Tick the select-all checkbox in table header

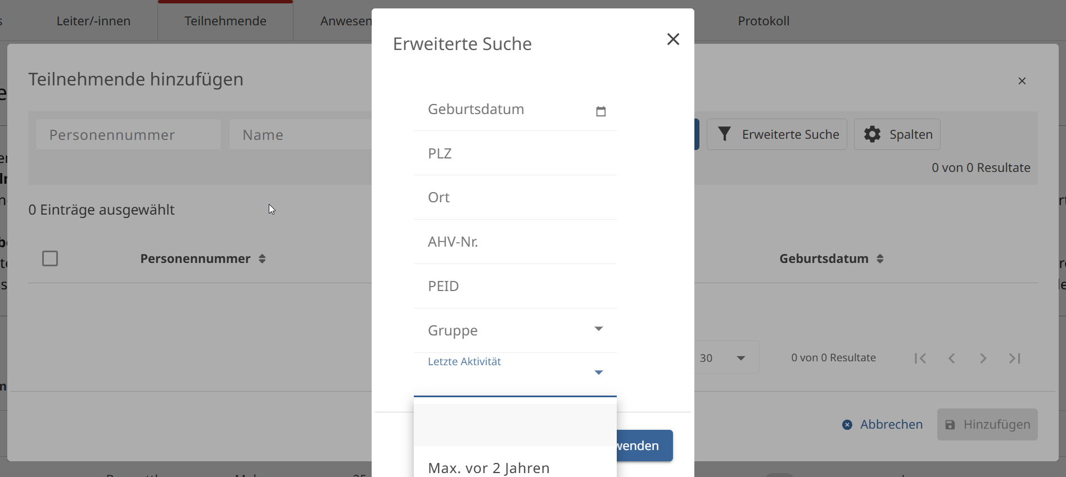coord(50,258)
